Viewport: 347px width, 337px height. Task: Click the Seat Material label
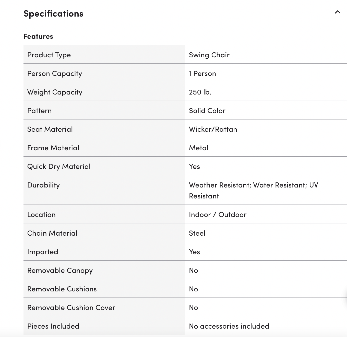(50, 129)
